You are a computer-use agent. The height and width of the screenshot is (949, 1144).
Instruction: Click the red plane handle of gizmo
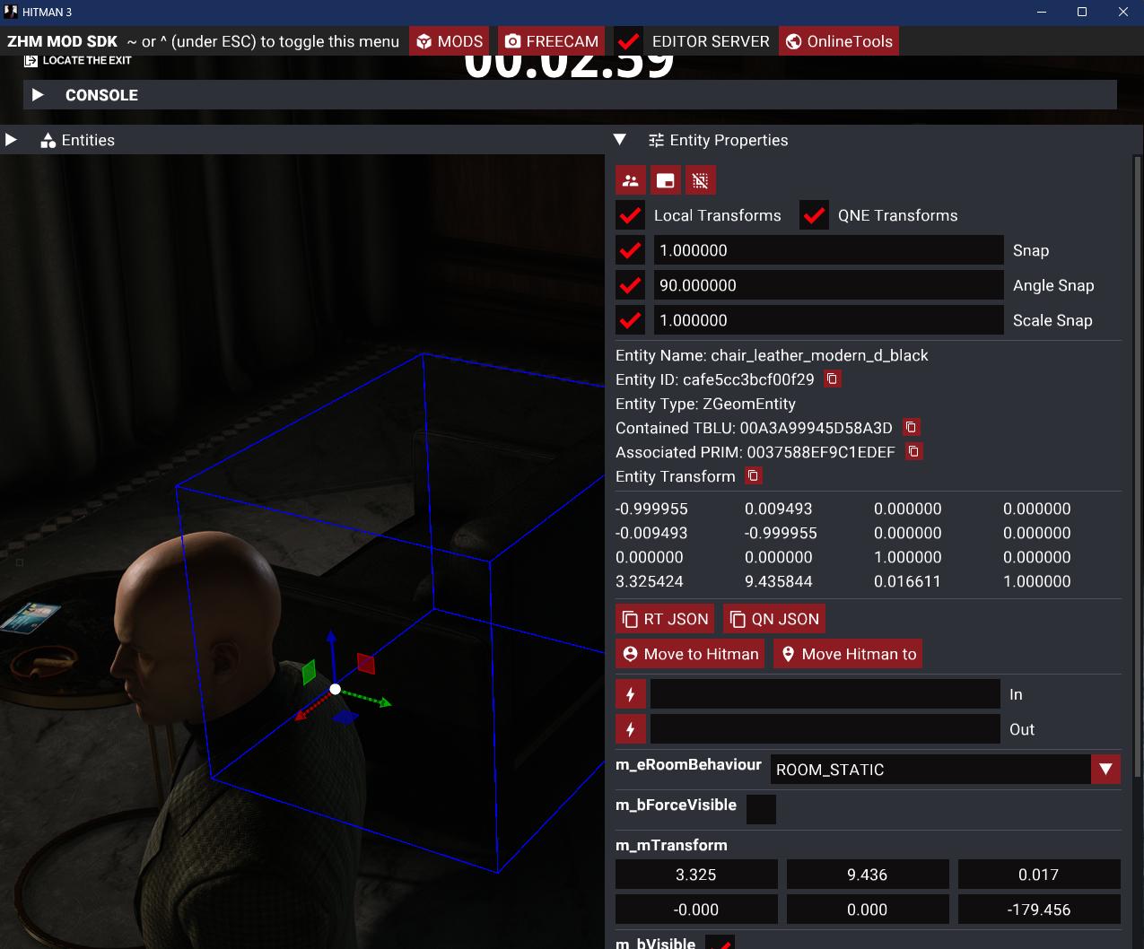365,663
